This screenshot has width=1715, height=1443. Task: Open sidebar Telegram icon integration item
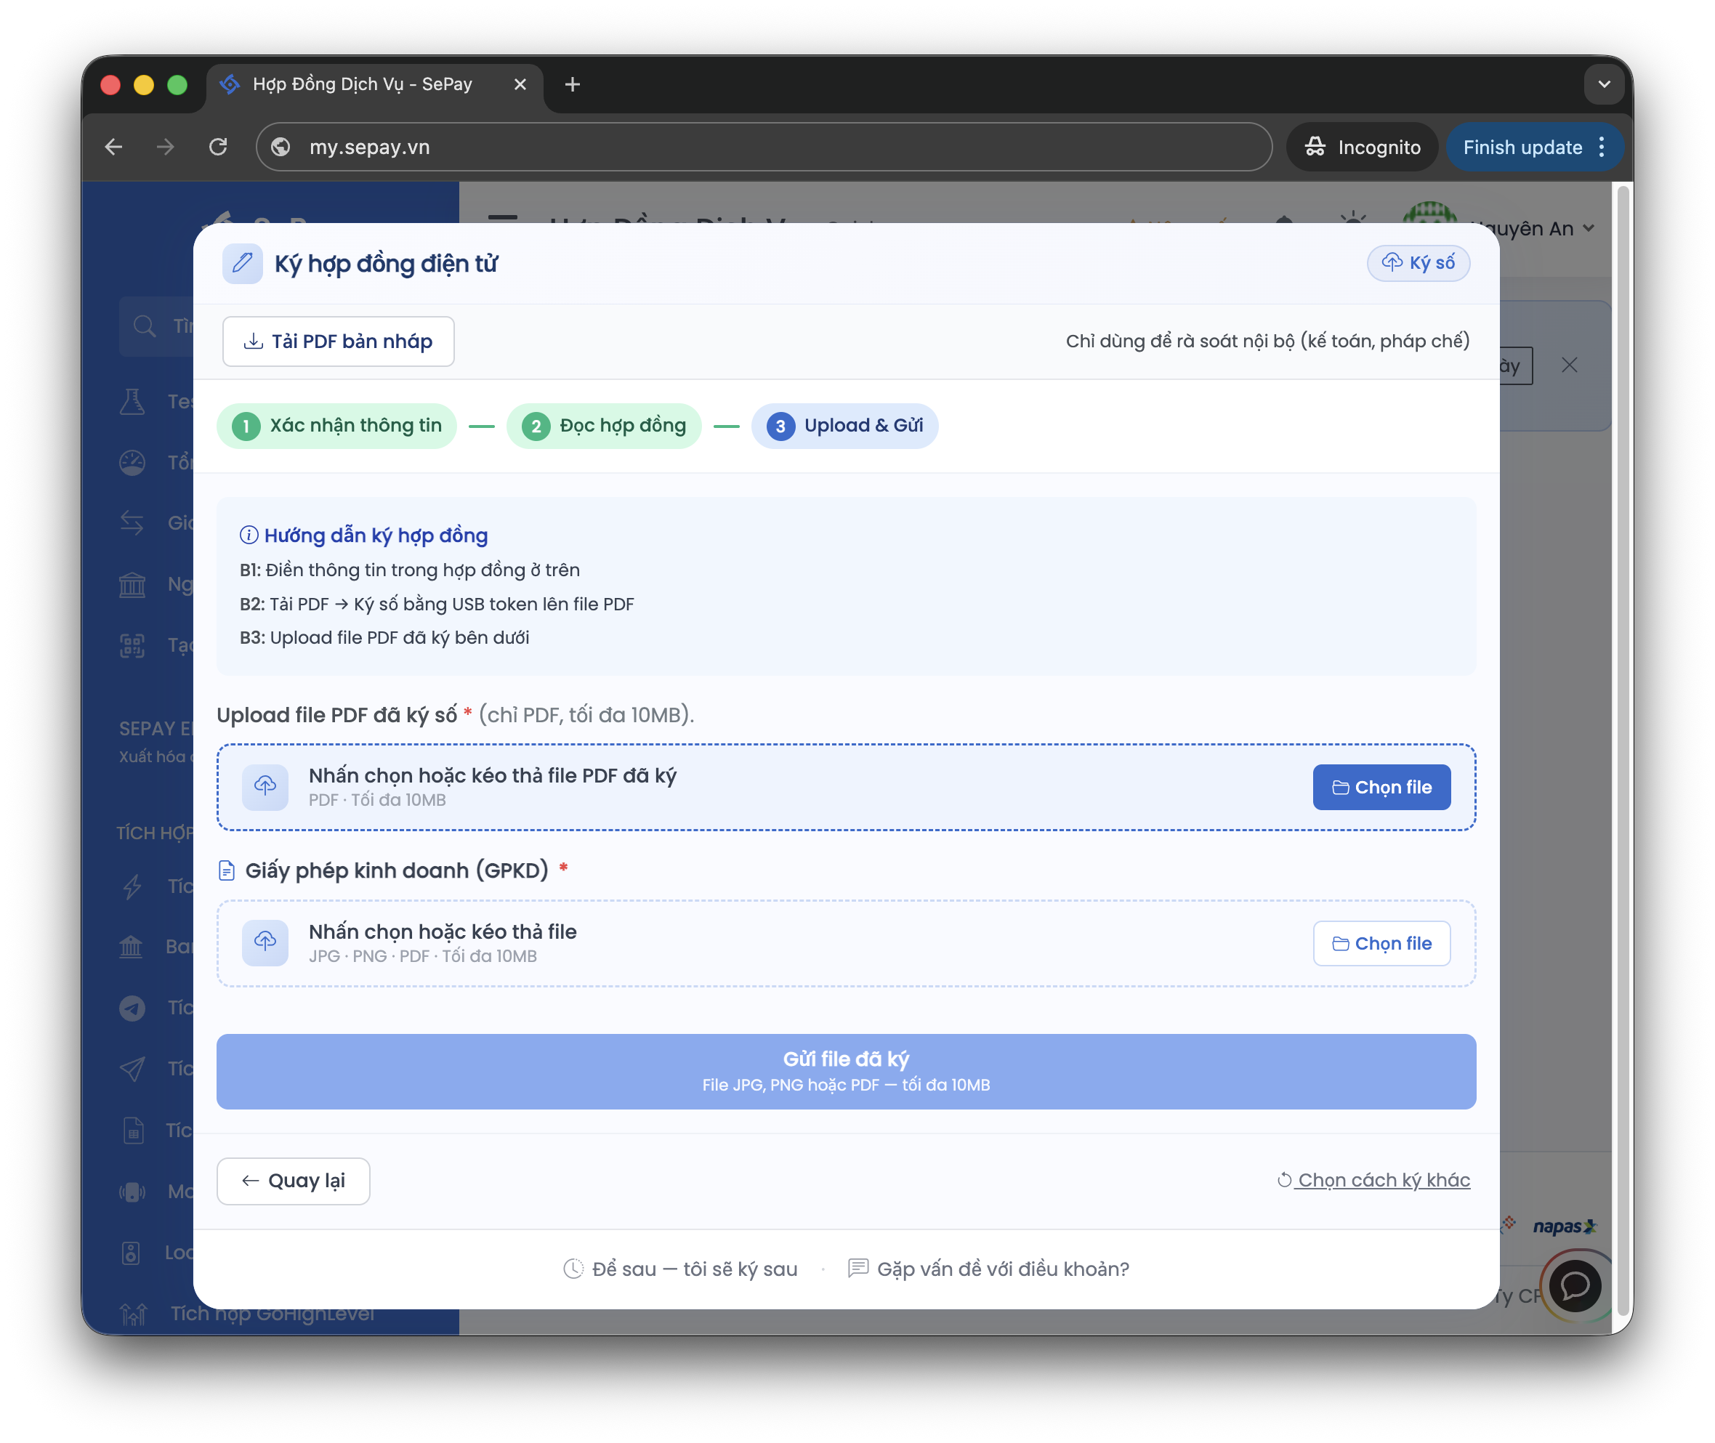[x=132, y=1008]
